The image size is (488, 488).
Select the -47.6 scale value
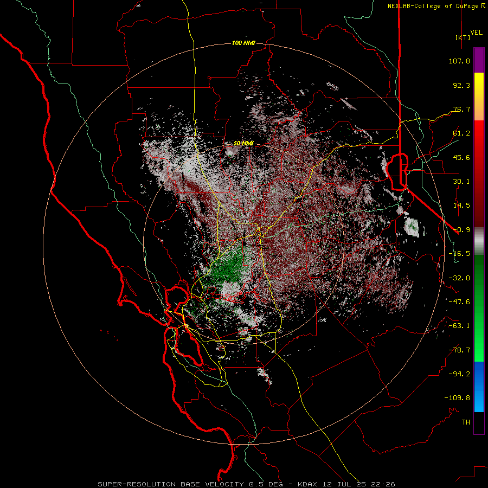click(459, 302)
